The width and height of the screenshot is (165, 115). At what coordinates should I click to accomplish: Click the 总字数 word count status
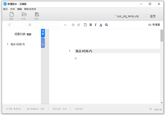click(x=13, y=109)
